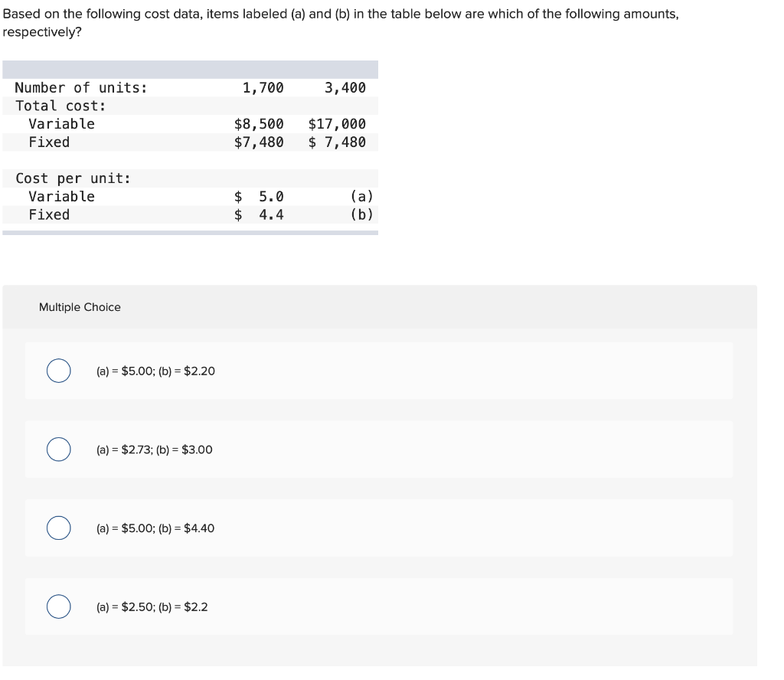This screenshot has height=680, width=784.
Task: Click the '$ 5.0' variable cost per unit value
Action: [x=258, y=196]
